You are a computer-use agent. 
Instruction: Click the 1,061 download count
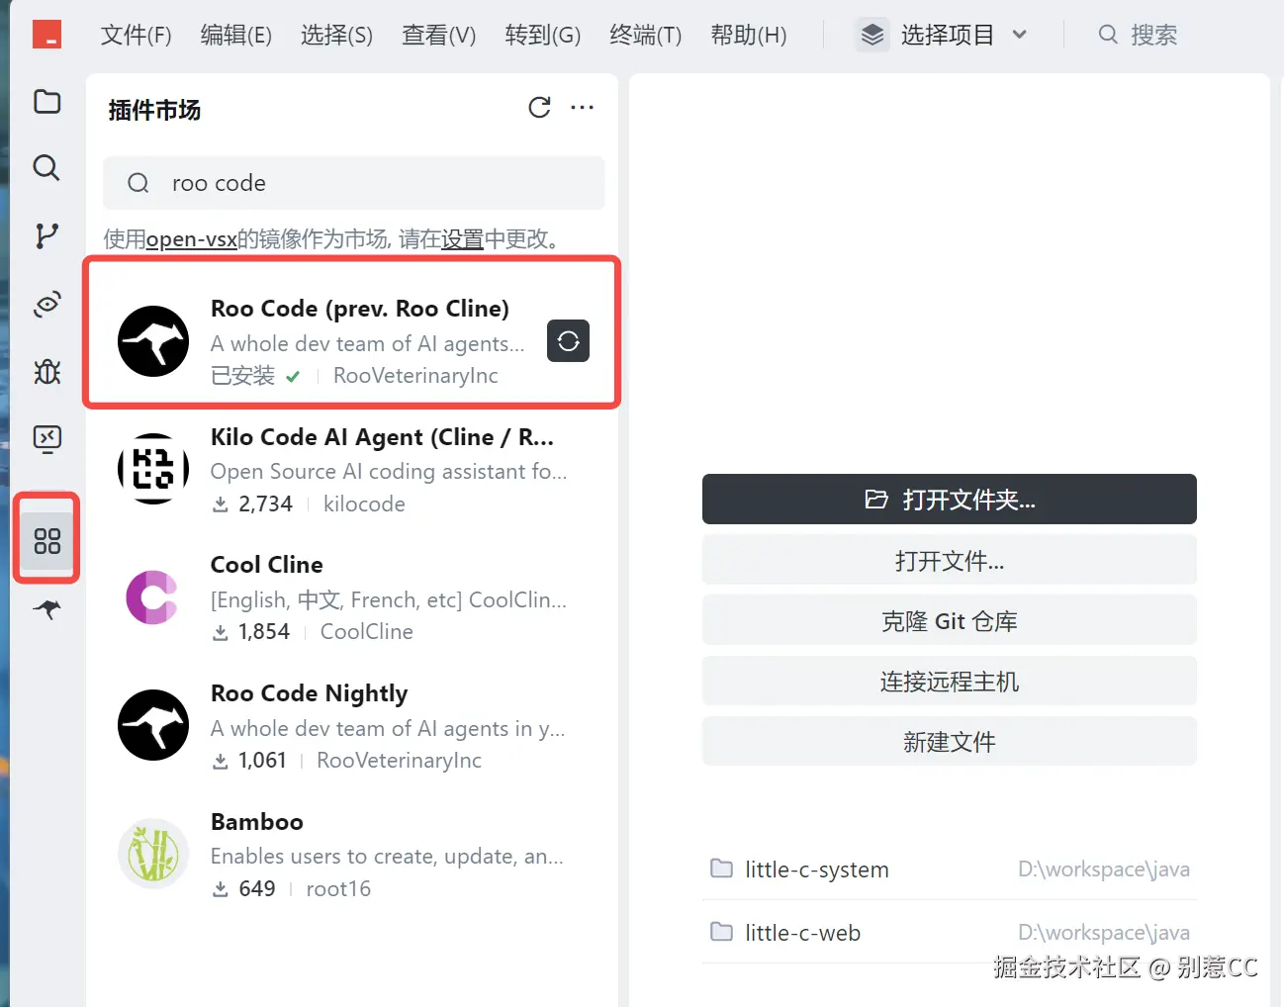262,761
